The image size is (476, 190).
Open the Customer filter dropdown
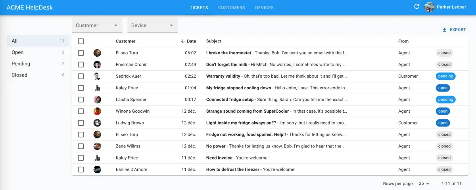click(x=97, y=25)
